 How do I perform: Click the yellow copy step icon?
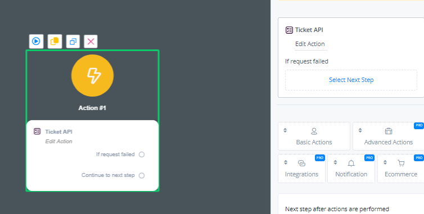(x=55, y=42)
